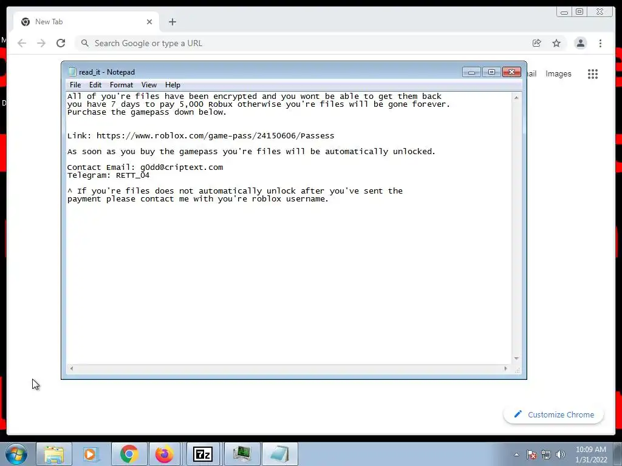Click Notepad scroll down arrow
Viewport: 622px width, 466px height.
tap(516, 358)
